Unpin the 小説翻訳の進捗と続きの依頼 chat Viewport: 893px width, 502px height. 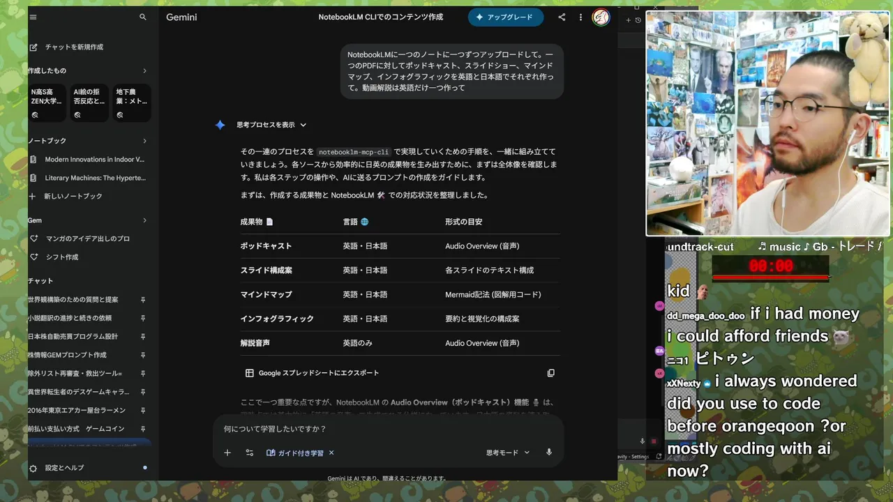[x=143, y=318]
